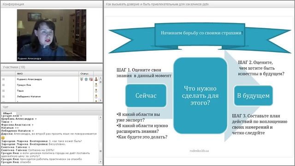Screen dimensions: 295x166
Task: Click the chat scroll up arrow
Action: (100, 118)
